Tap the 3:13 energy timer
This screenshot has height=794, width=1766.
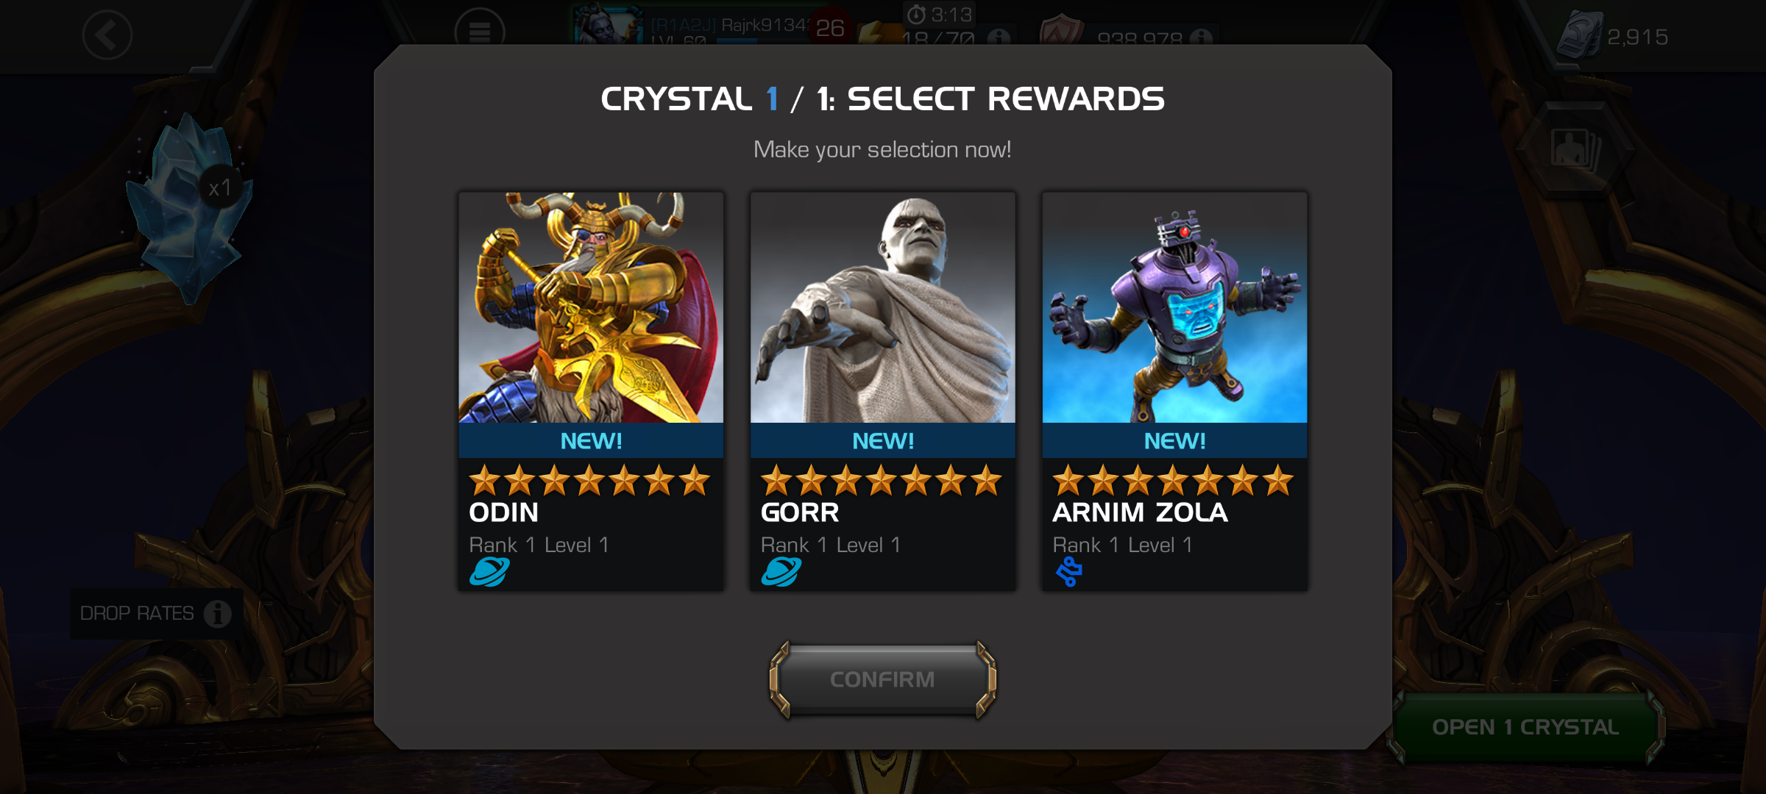pyautogui.click(x=940, y=15)
